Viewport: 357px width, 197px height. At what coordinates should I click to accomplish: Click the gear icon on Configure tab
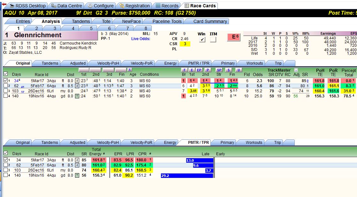(x=90, y=6)
